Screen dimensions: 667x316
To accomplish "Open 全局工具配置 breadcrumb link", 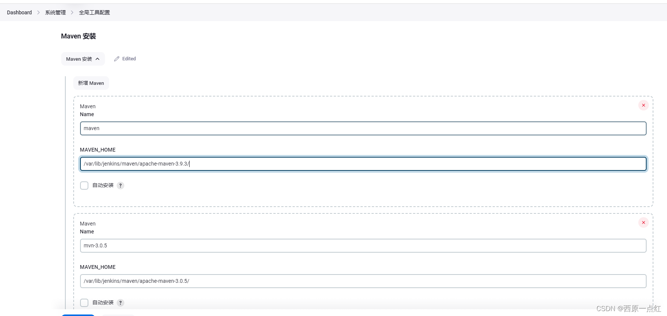I will coord(94,12).
